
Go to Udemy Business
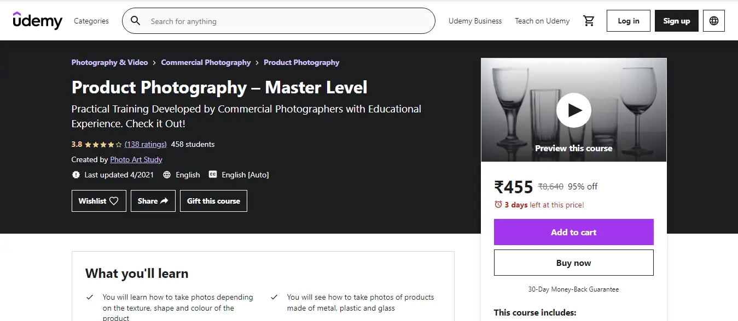(475, 21)
